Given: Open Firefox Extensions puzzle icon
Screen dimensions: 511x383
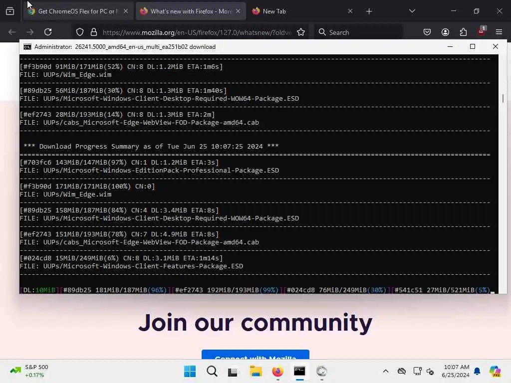Looking at the screenshot, I should 463,32.
